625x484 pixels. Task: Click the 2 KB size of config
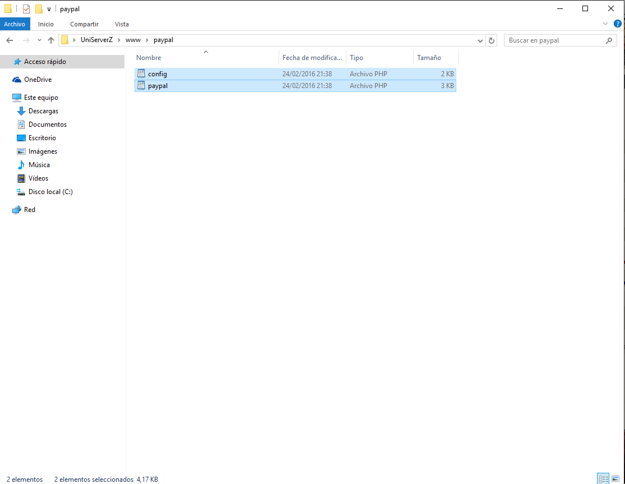[447, 74]
